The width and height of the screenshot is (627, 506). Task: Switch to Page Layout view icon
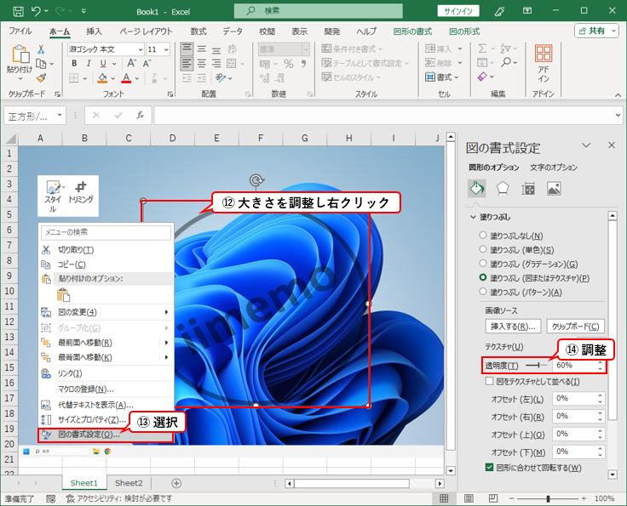[x=469, y=498]
